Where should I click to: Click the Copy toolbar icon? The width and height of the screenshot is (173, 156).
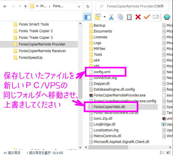coord(120,17)
